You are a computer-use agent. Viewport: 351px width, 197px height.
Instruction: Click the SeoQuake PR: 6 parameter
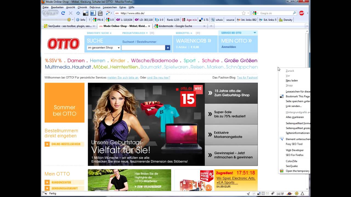98,20
